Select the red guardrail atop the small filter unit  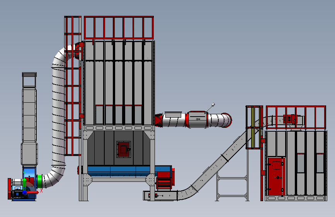pos(296,117)
